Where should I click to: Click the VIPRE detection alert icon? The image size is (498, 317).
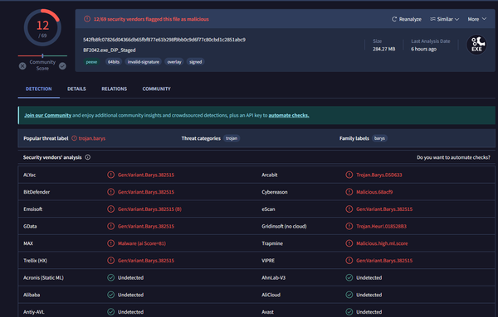pos(349,261)
